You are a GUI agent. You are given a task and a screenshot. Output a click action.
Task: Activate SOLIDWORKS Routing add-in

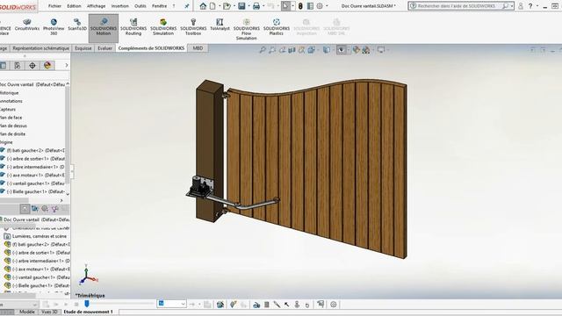click(x=133, y=27)
